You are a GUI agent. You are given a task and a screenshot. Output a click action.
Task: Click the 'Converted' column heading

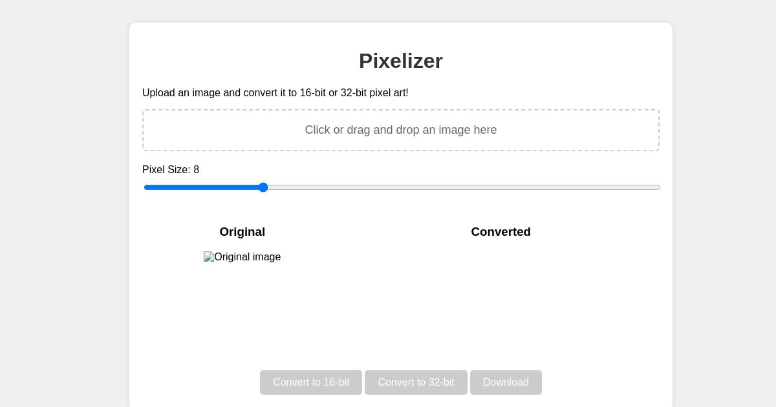pyautogui.click(x=501, y=232)
